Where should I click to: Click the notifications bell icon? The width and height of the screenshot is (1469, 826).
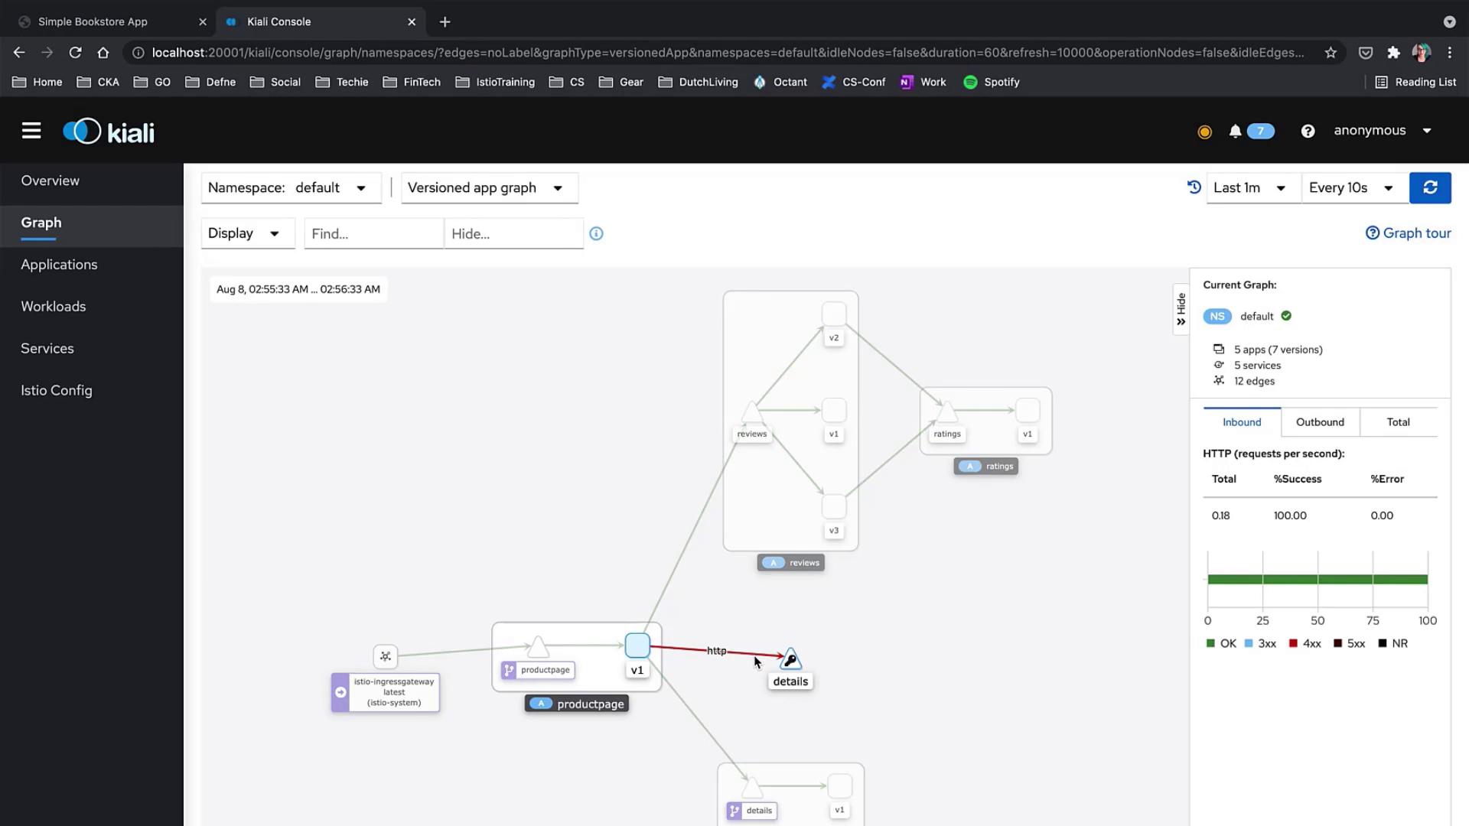1235,132
